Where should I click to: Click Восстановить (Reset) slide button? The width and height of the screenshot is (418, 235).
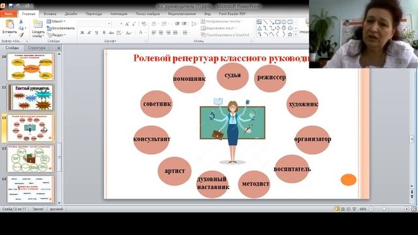61,28
